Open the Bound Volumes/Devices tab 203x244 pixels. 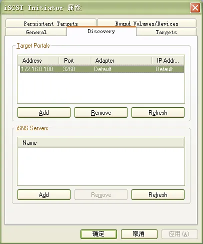[x=147, y=23]
